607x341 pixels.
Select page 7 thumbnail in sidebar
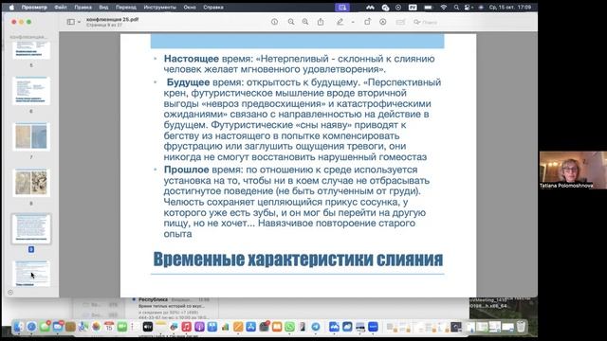point(31,136)
